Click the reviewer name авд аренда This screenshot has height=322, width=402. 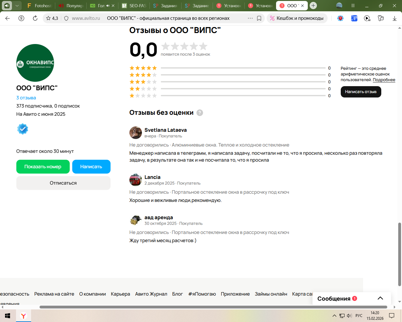pos(159,217)
